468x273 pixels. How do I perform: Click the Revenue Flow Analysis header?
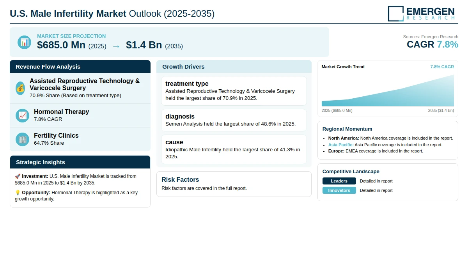(80, 66)
